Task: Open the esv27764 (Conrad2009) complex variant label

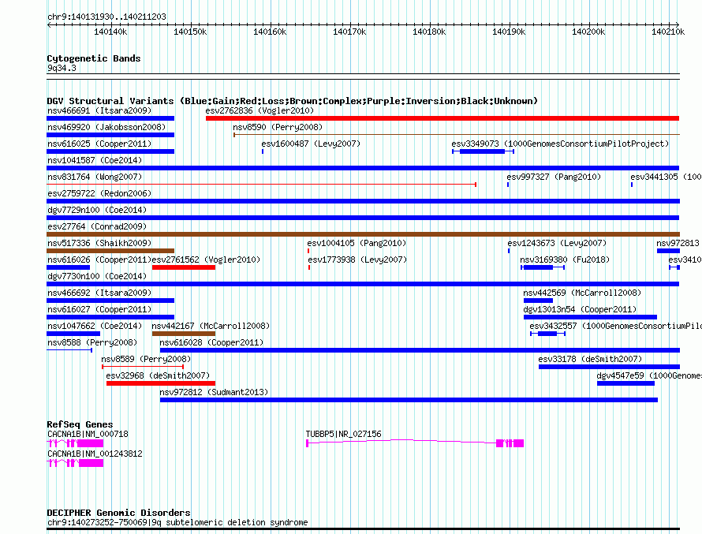Action: 97,226
